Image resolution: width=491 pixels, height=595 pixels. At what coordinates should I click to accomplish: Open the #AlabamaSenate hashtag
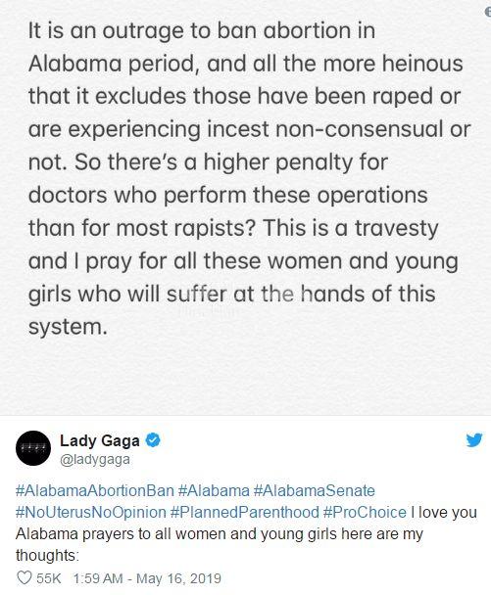coord(314,490)
